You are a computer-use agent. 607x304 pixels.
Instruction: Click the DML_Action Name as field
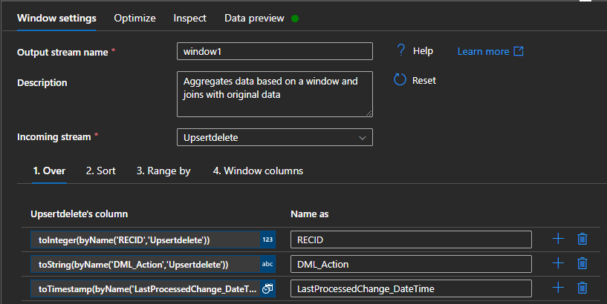coord(411,264)
